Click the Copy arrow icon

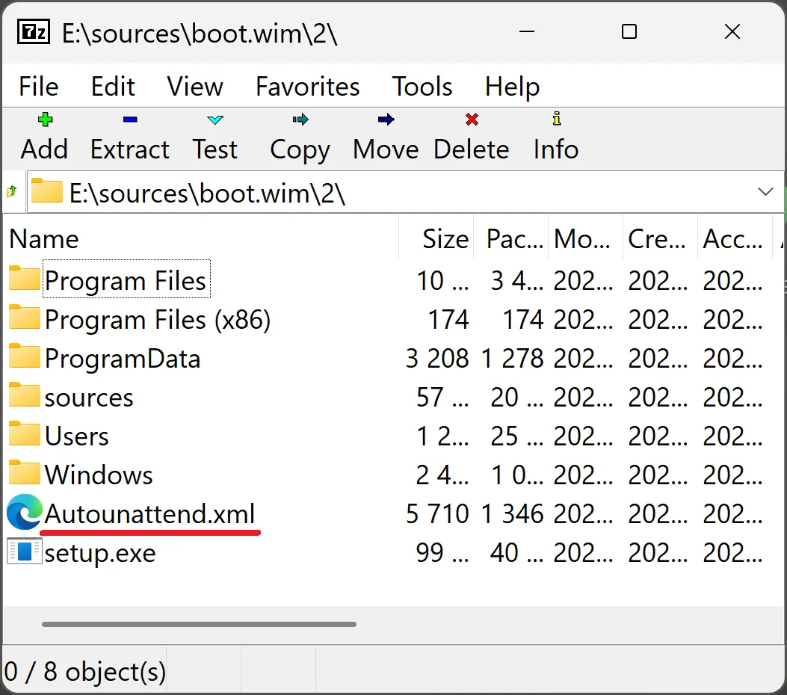tap(300, 120)
